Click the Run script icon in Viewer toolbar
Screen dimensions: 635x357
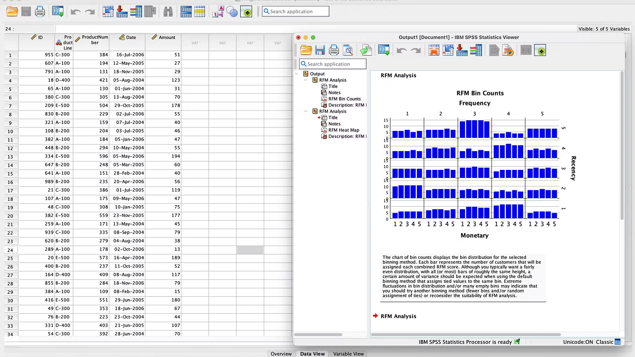point(508,50)
